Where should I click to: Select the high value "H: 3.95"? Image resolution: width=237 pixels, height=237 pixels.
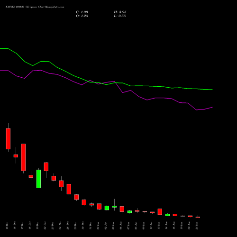click(x=120, y=12)
